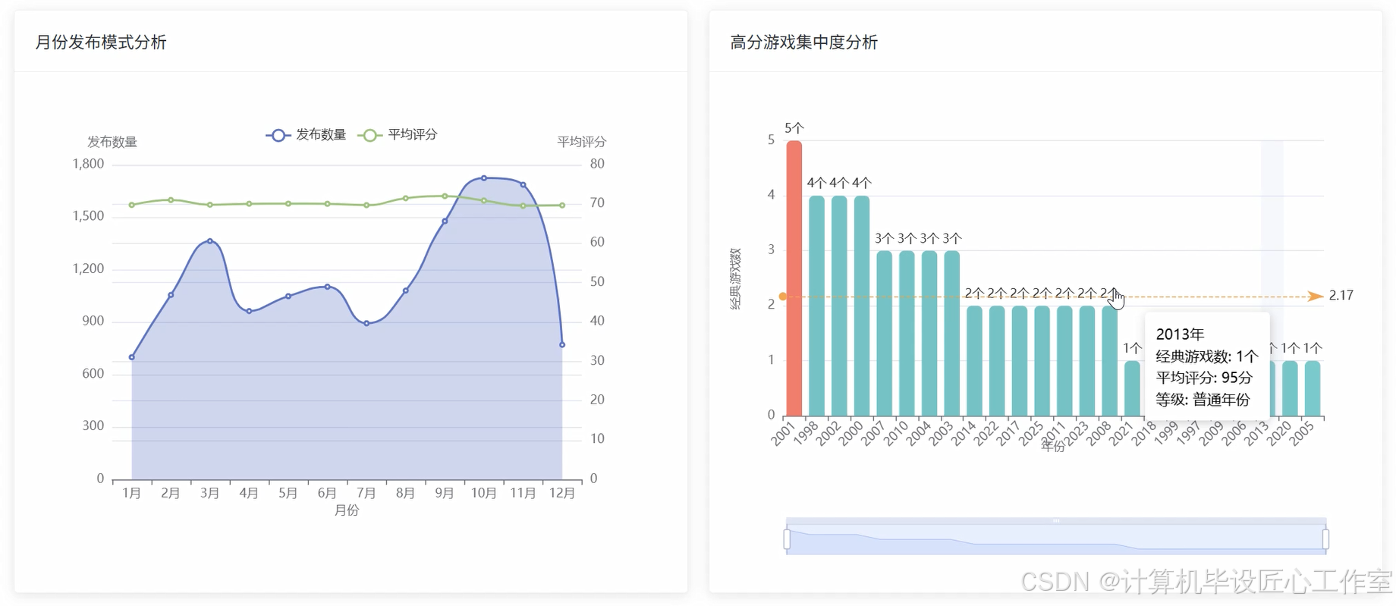Click the 发布数量 data point for 2月
This screenshot has height=606, width=1396.
[x=171, y=295]
